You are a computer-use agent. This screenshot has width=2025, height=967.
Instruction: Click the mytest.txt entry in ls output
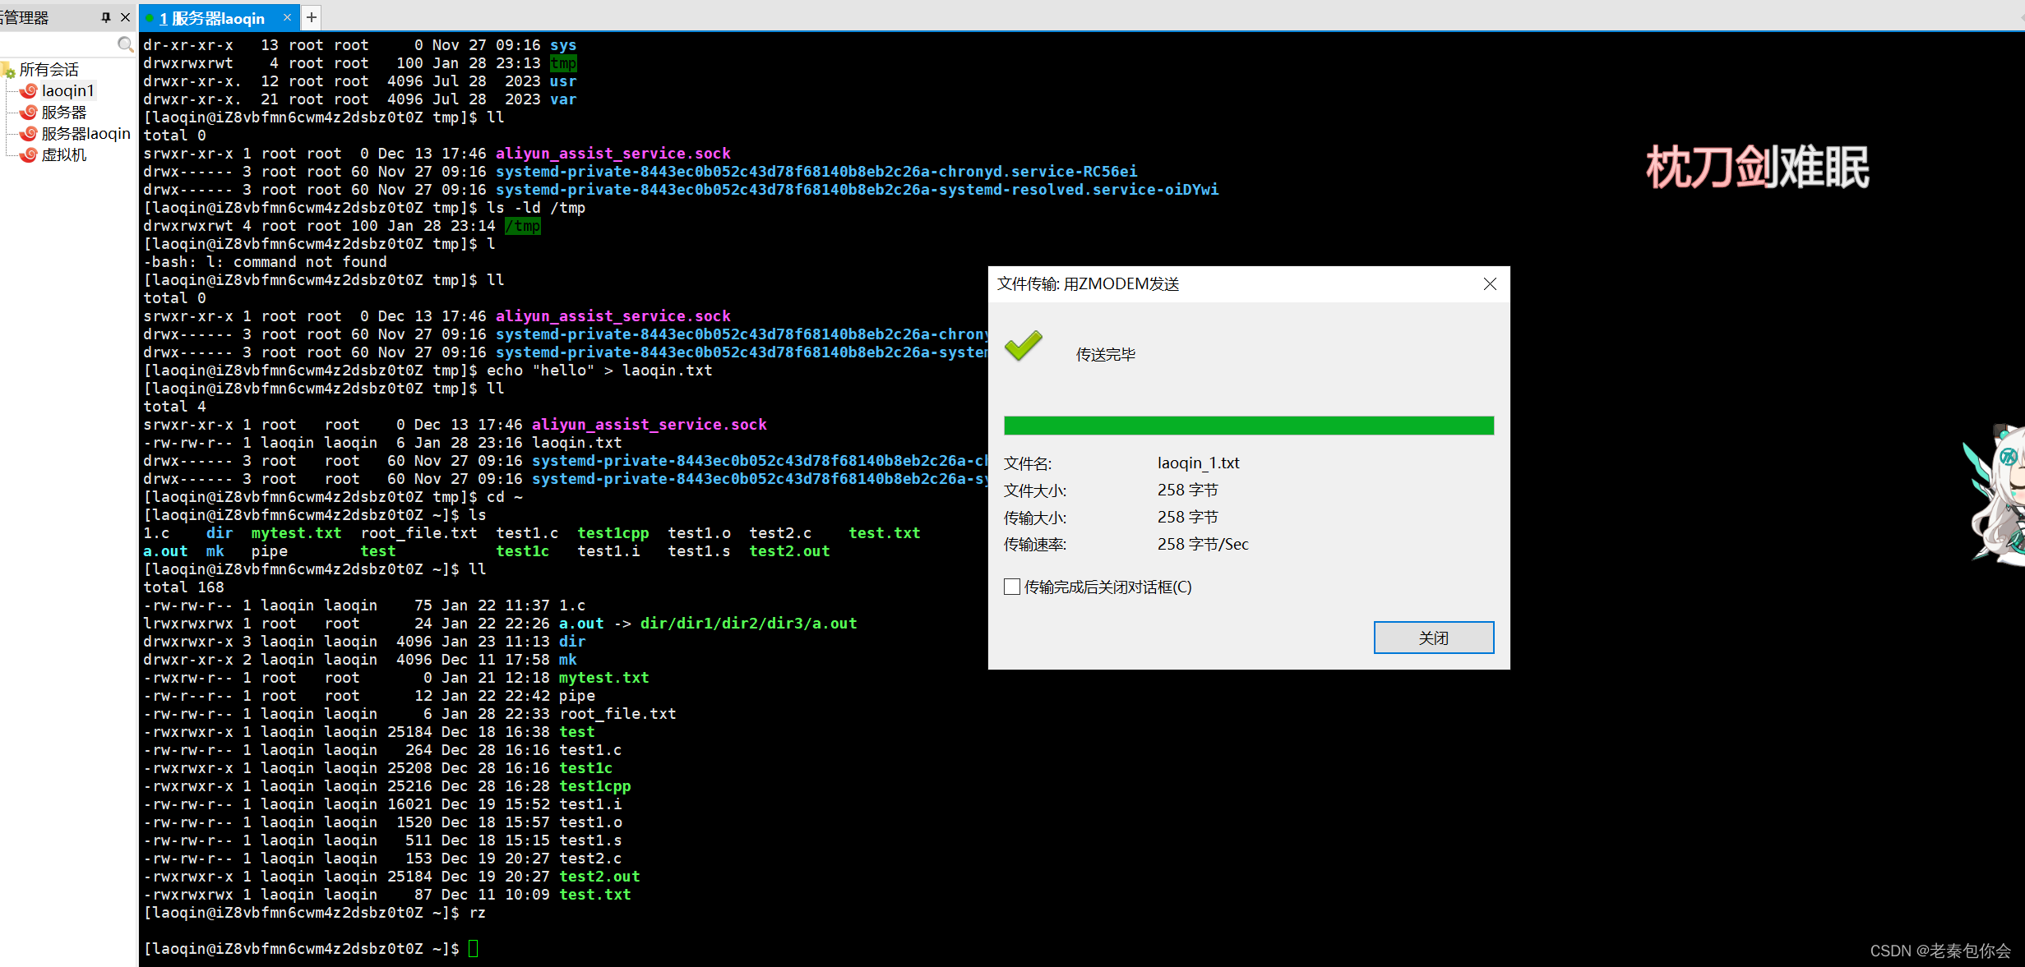(296, 533)
